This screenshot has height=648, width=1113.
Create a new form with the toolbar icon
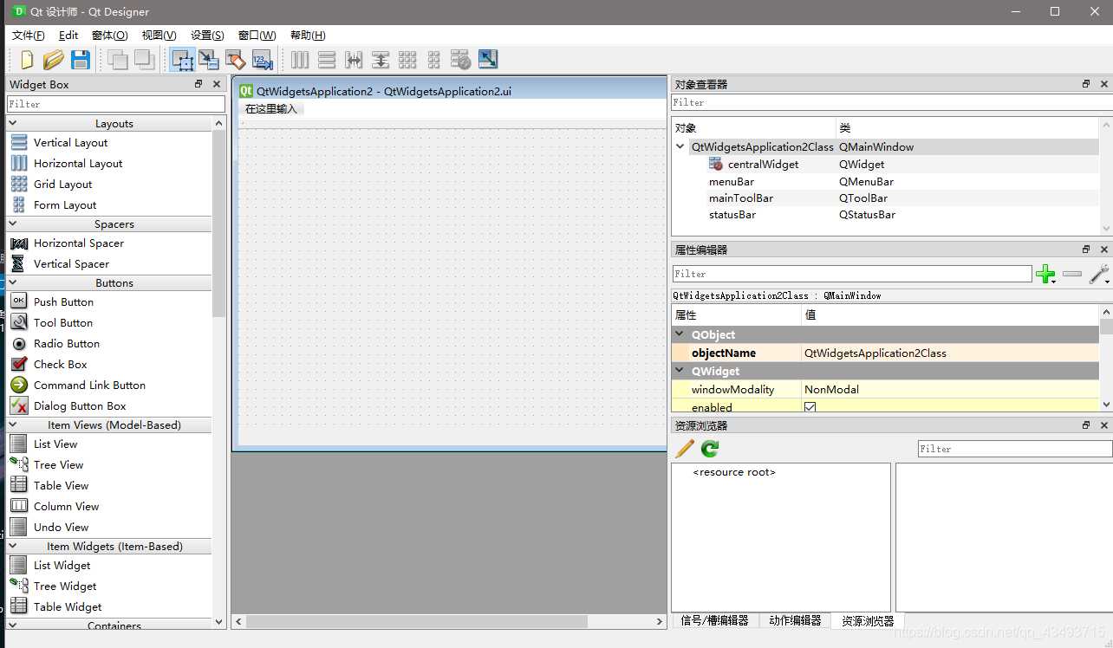pyautogui.click(x=27, y=60)
